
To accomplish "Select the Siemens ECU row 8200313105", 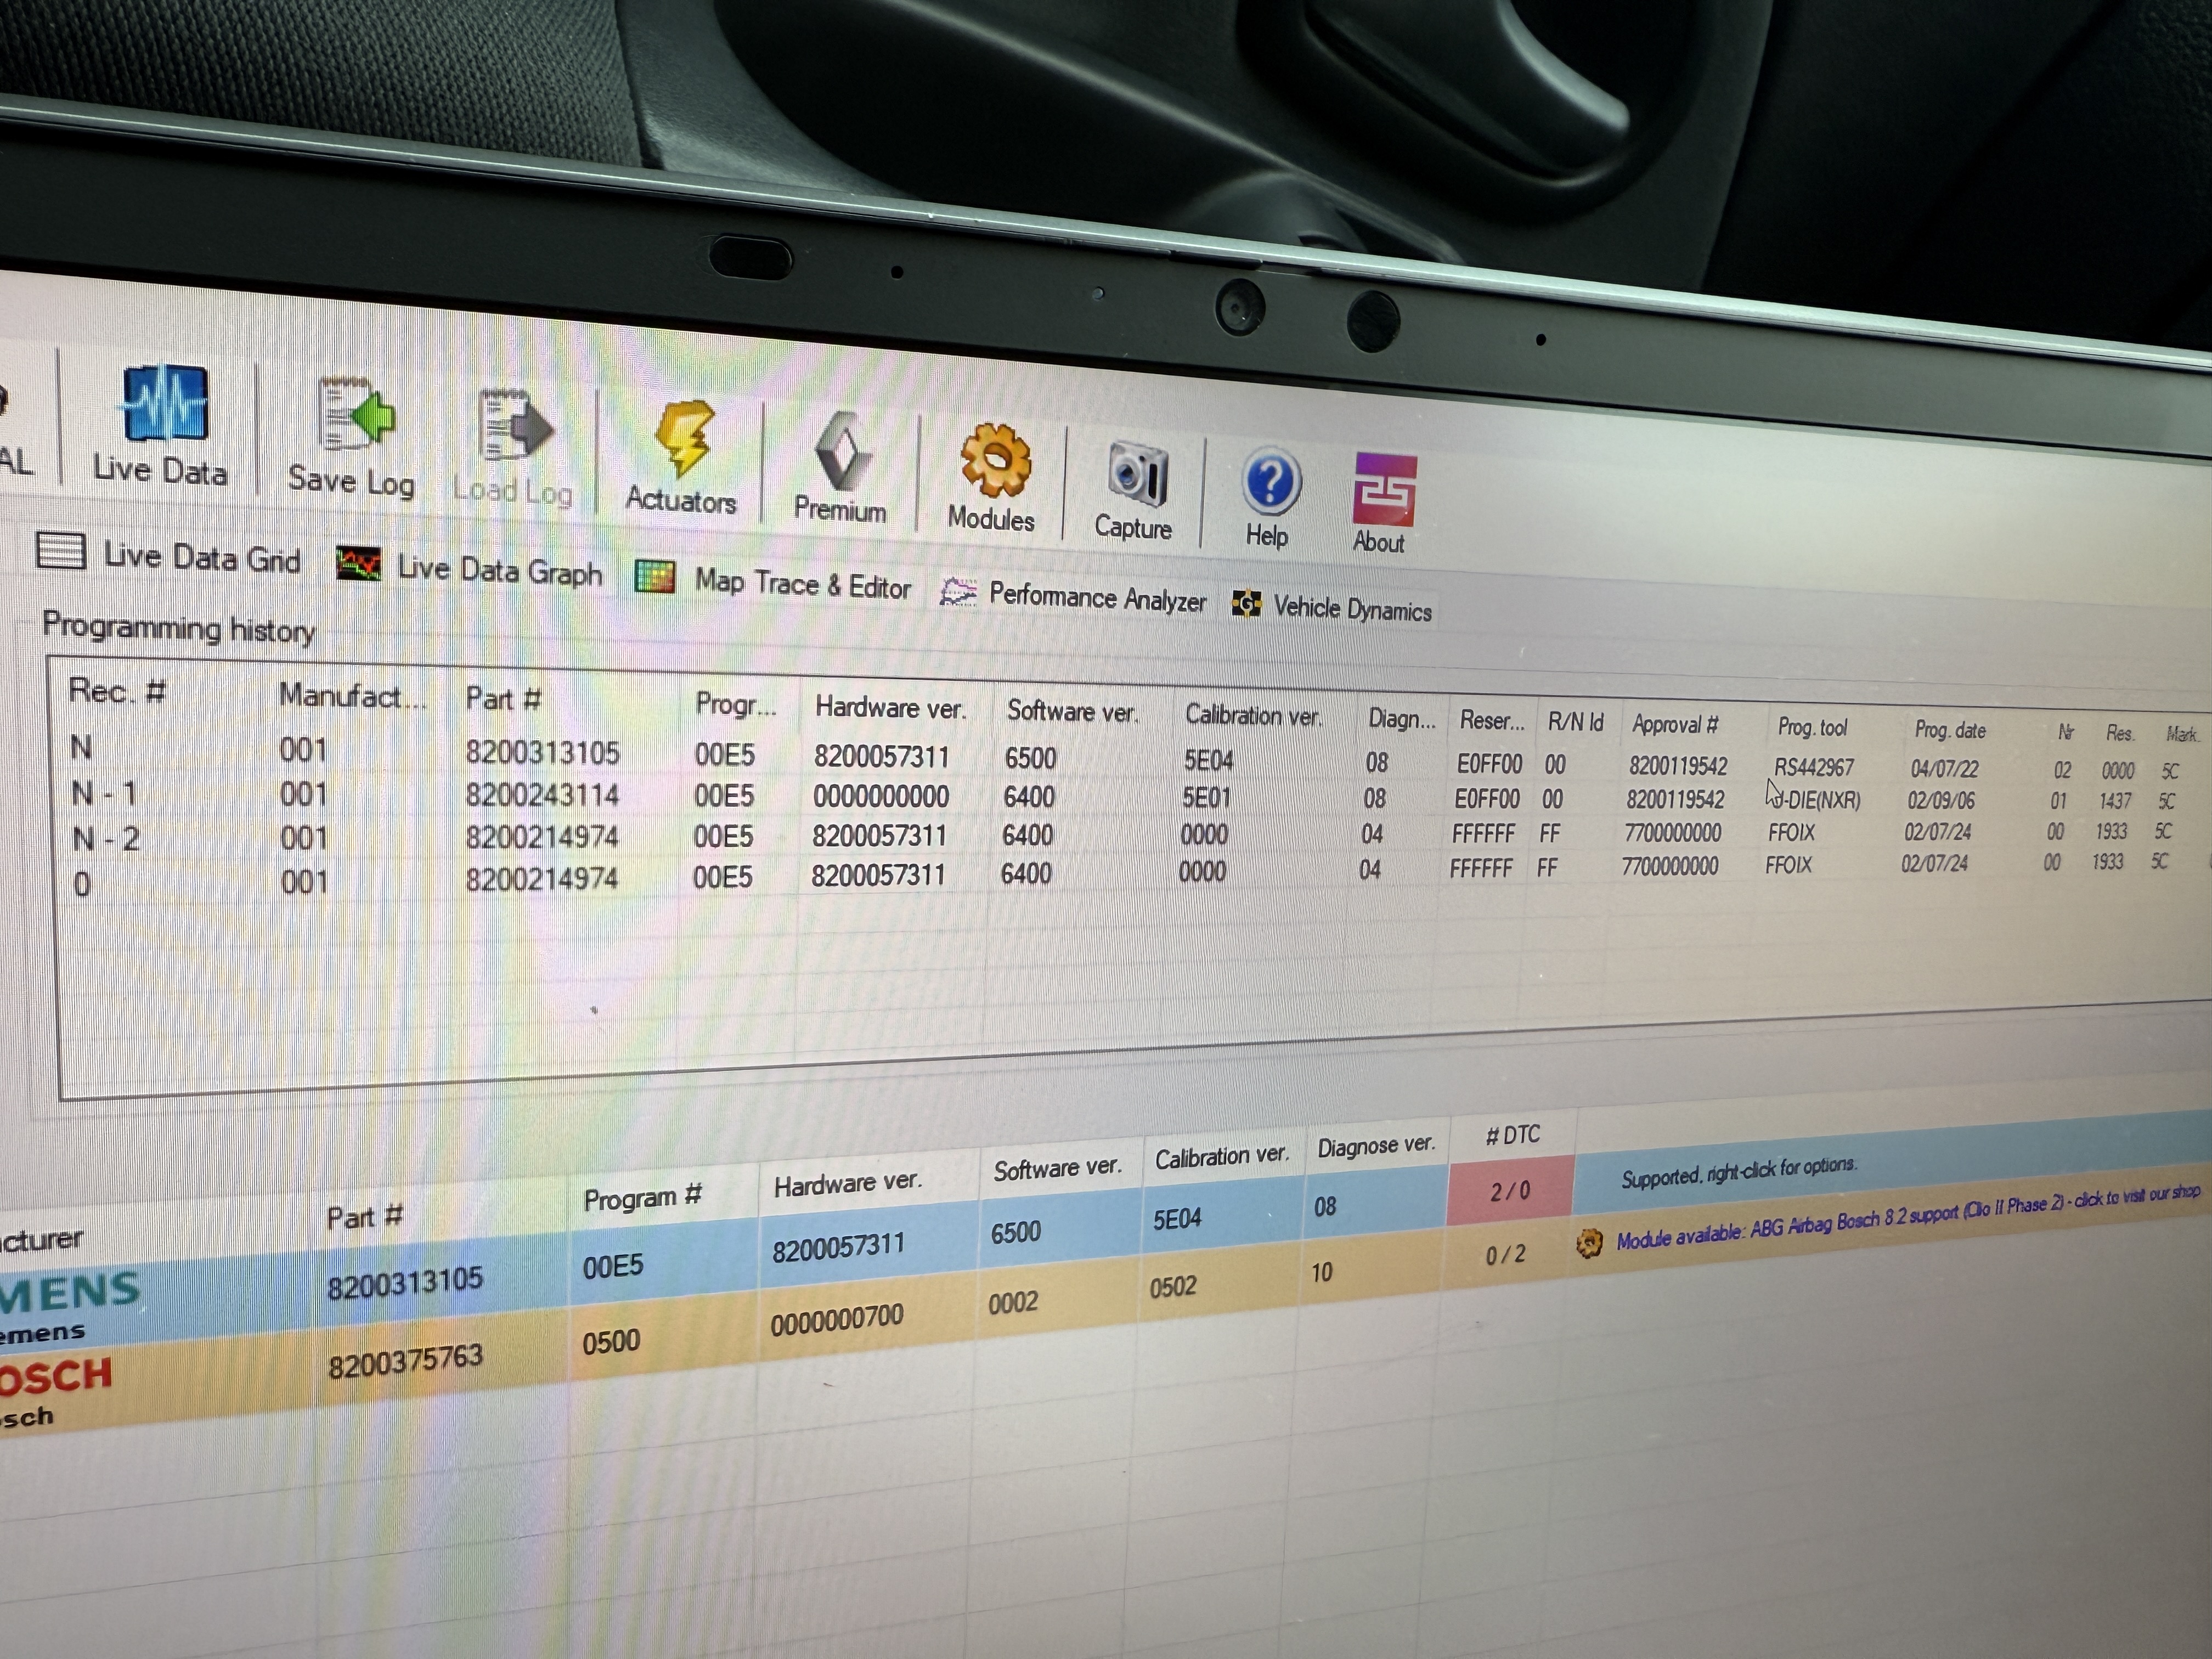I will pyautogui.click(x=405, y=1281).
